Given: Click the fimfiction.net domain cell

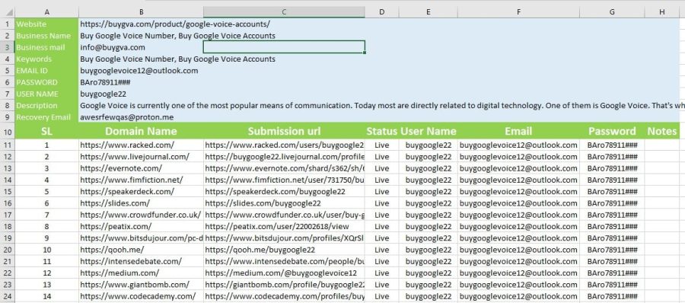Looking at the screenshot, I should point(141,180).
